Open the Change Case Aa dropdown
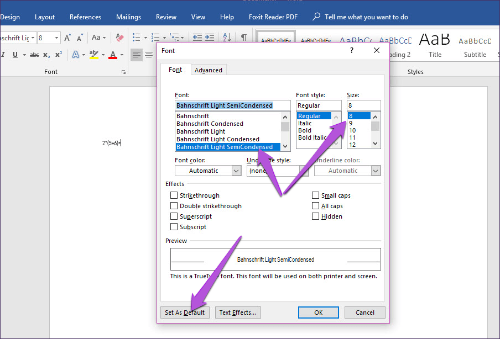The width and height of the screenshot is (500, 339). tap(98, 38)
